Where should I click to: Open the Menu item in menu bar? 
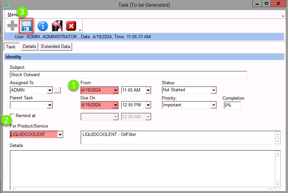[x=12, y=15]
